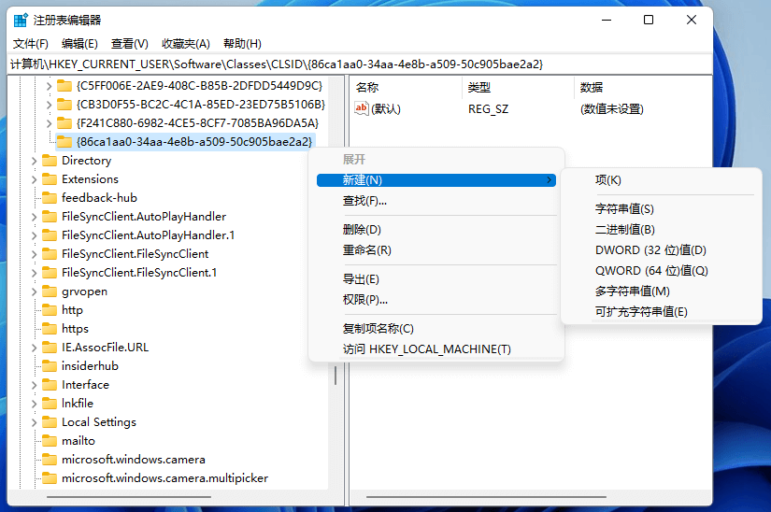The height and width of the screenshot is (512, 771).
Task: Click the https folder icon
Action: [x=50, y=329]
